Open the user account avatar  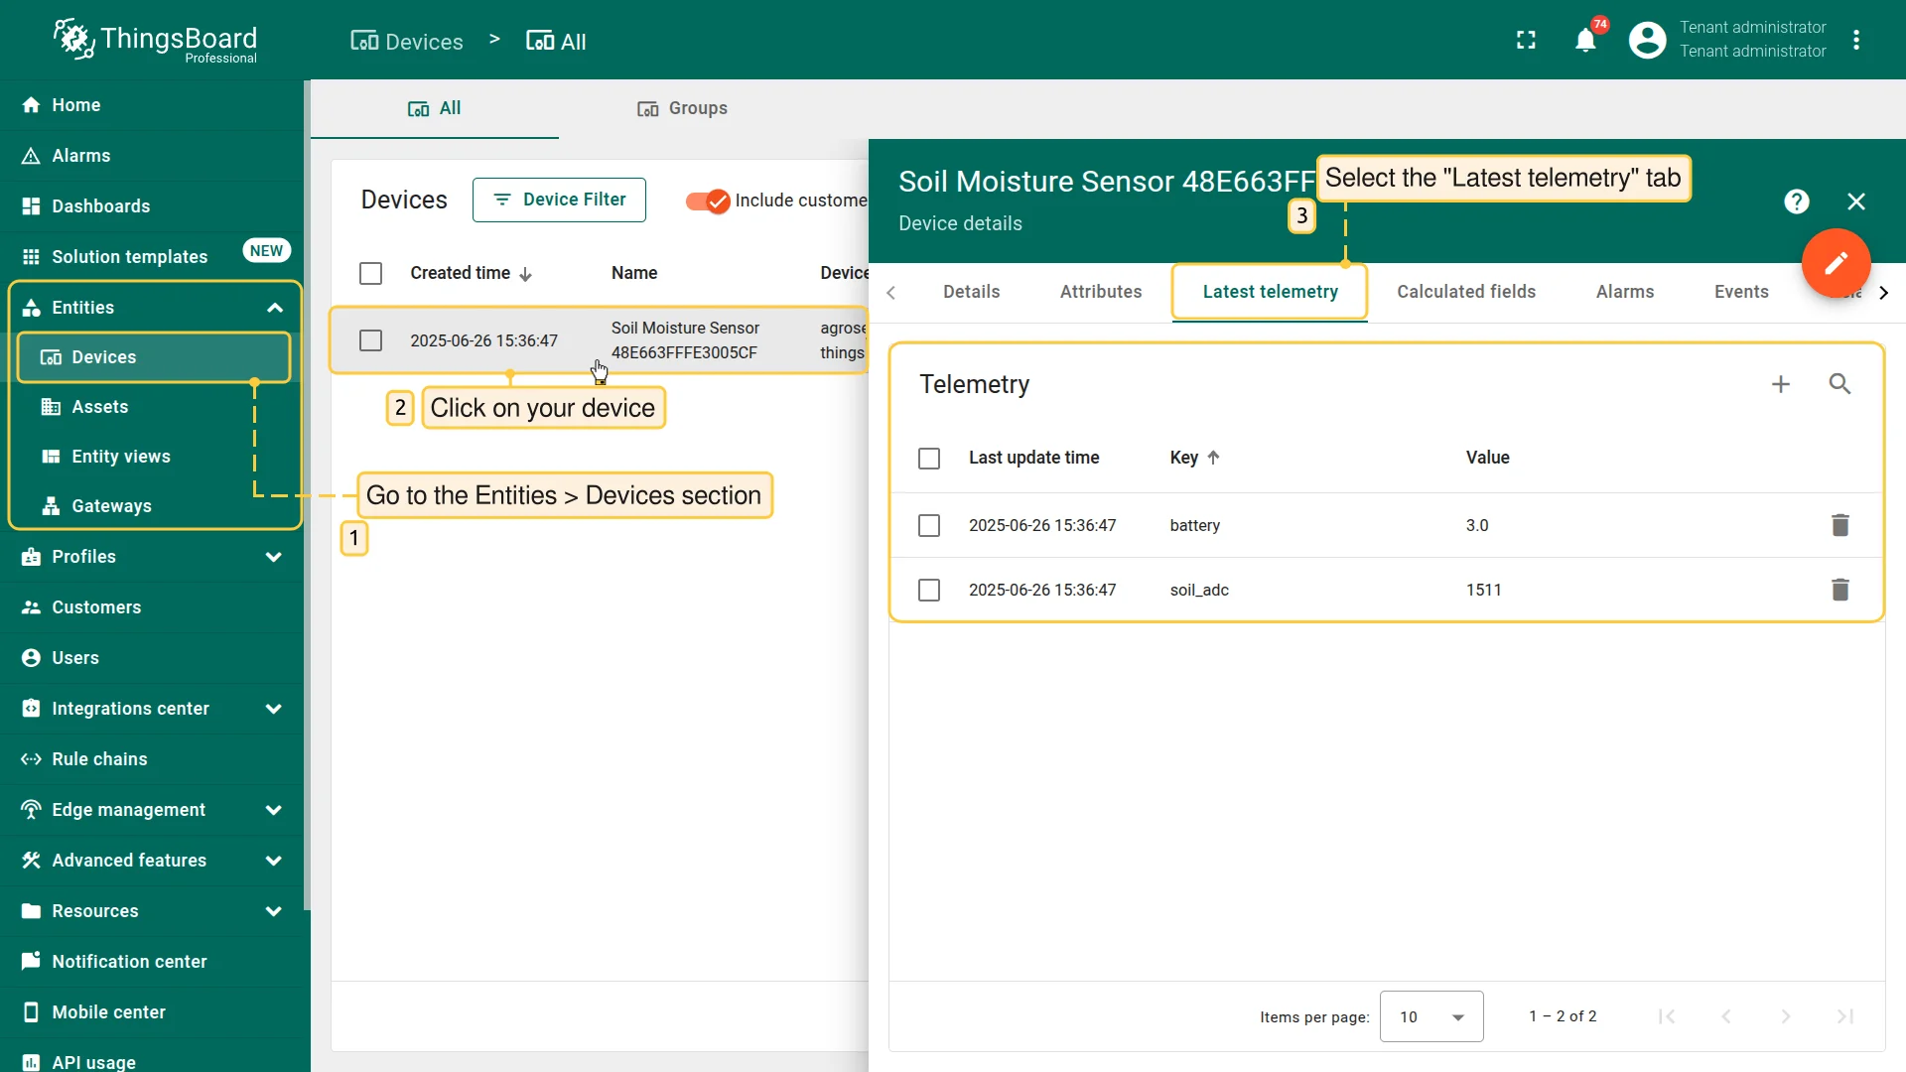point(1647,40)
